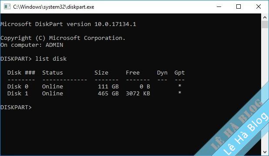Click the Gpt column header
This screenshot has width=269, height=156.
click(x=179, y=73)
